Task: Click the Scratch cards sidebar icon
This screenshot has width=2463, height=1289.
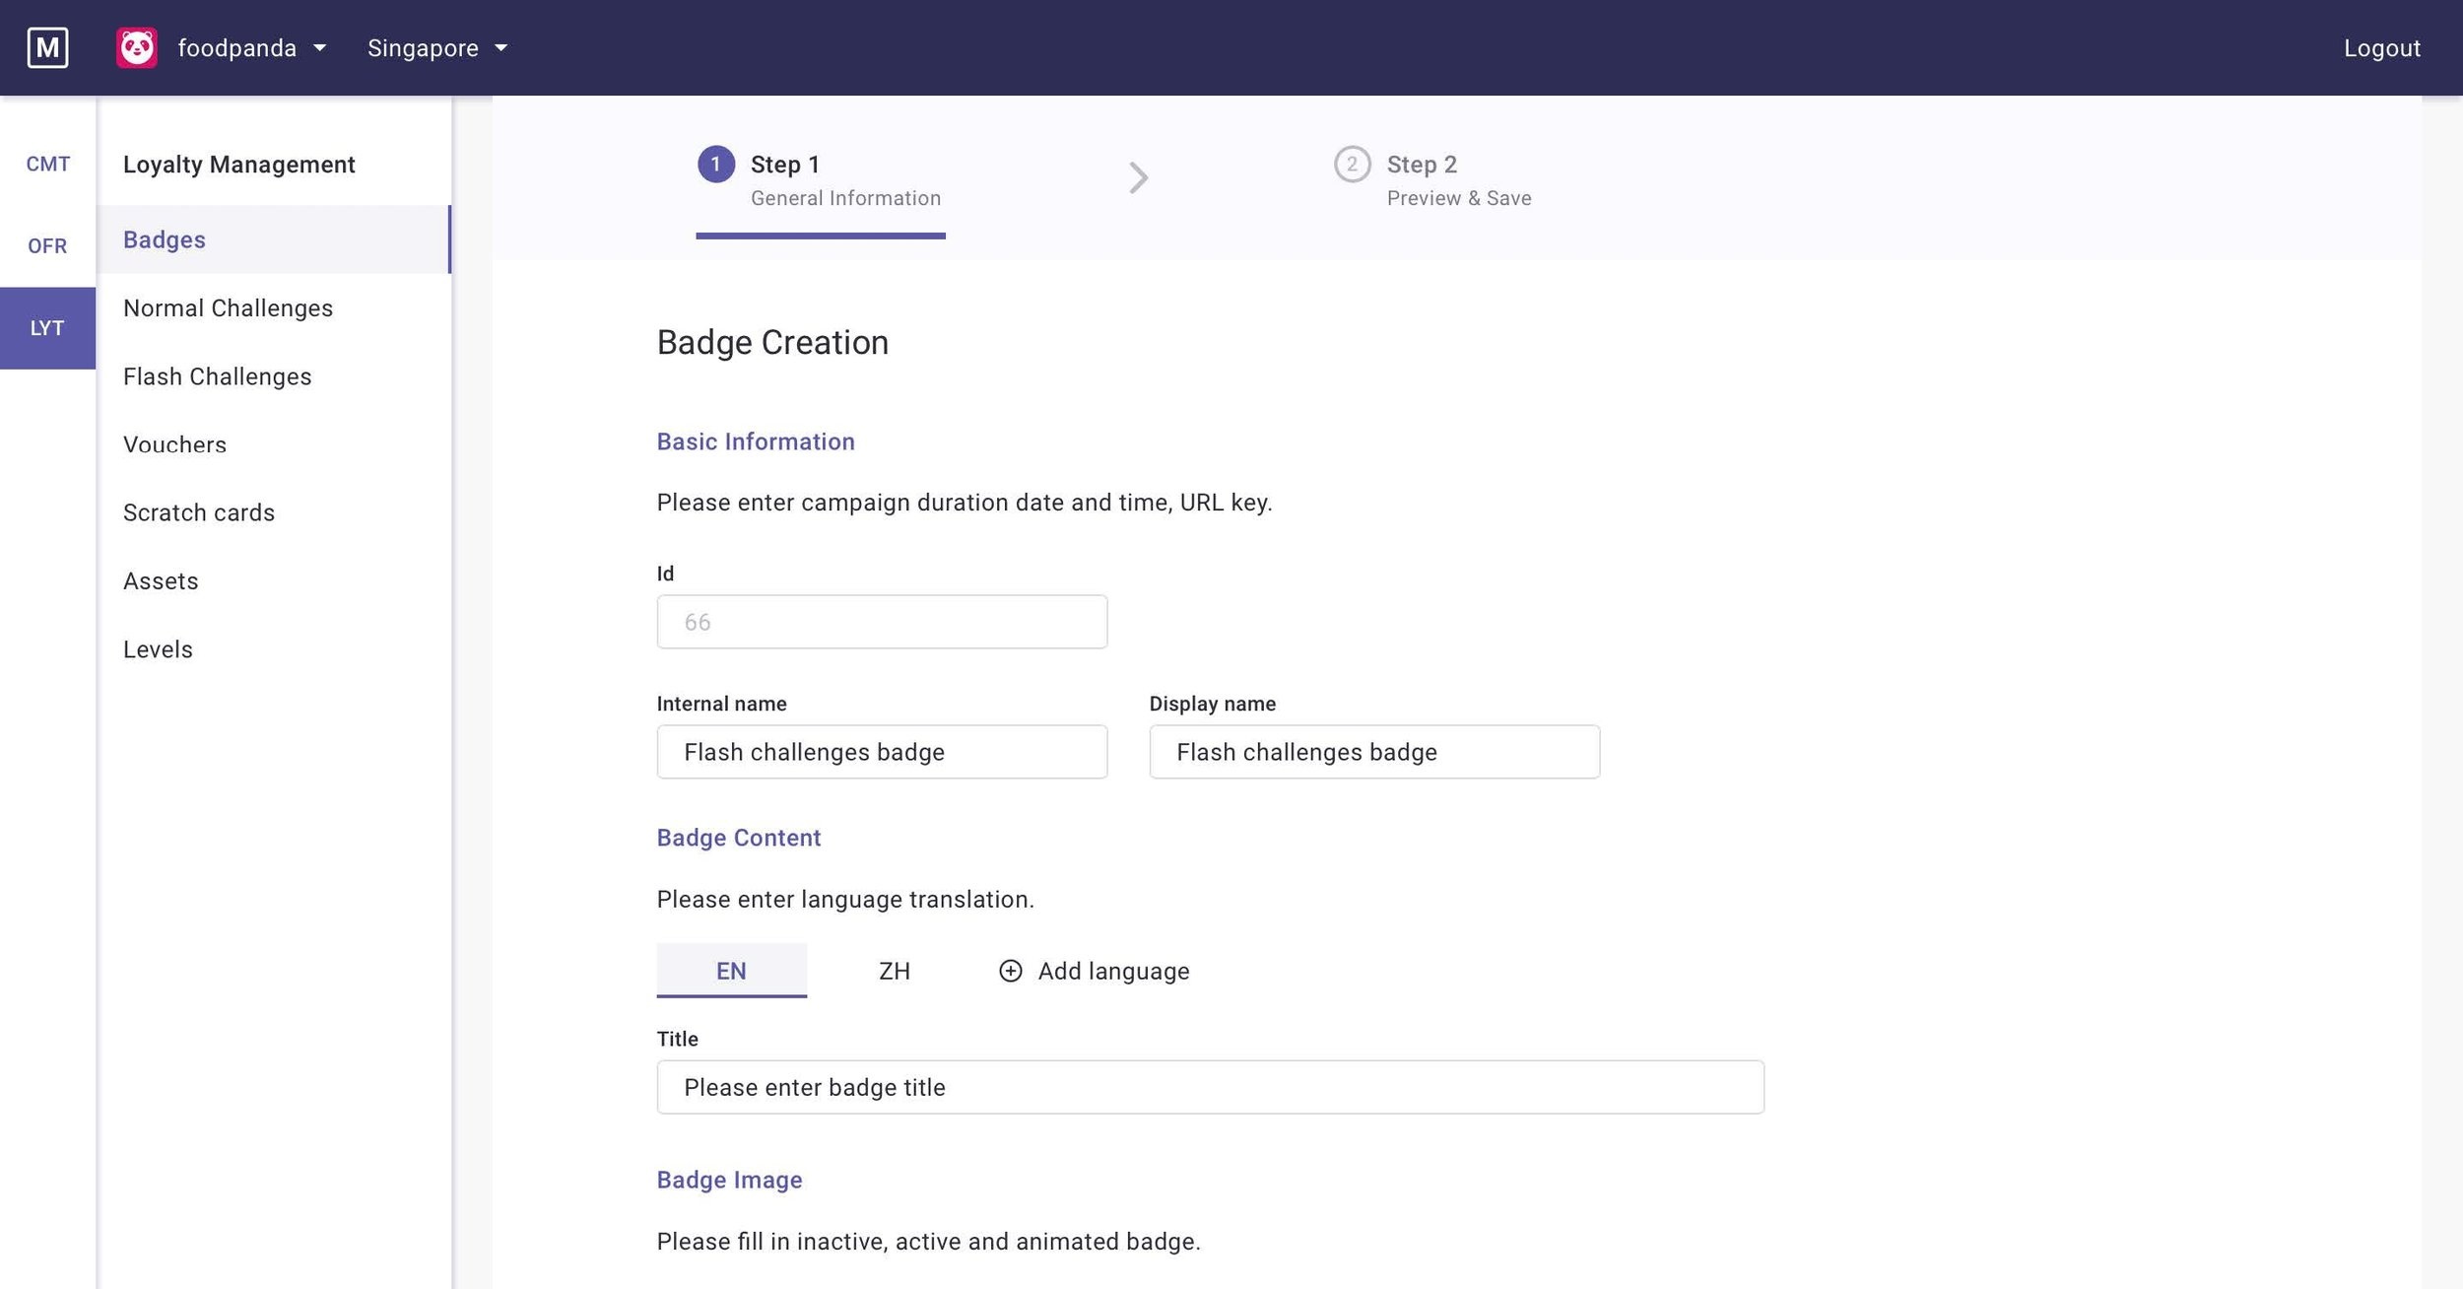Action: [x=199, y=511]
